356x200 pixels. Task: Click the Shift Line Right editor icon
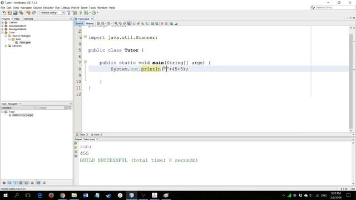(157, 23)
